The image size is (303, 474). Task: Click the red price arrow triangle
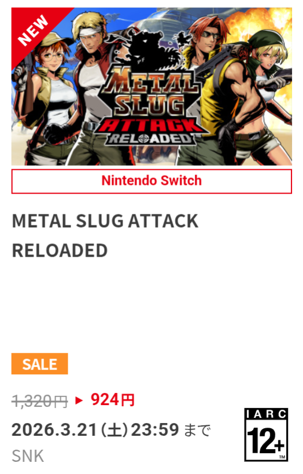[x=79, y=400]
